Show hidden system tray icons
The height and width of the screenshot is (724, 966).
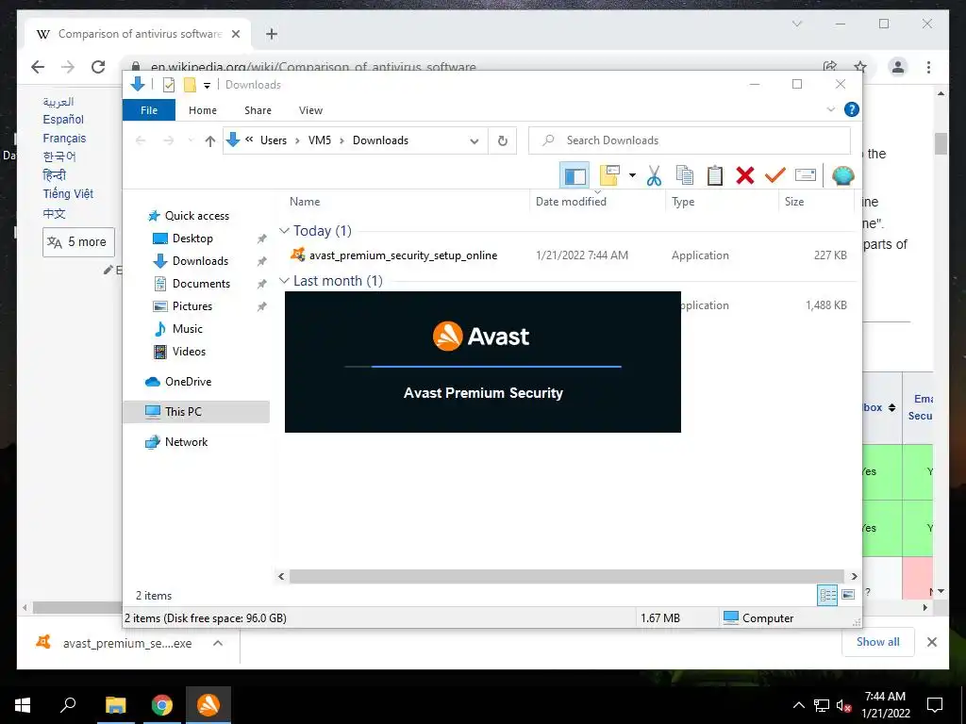[798, 705]
